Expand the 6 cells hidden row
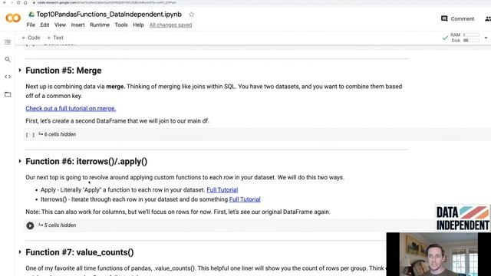The width and height of the screenshot is (491, 276). pos(57,135)
